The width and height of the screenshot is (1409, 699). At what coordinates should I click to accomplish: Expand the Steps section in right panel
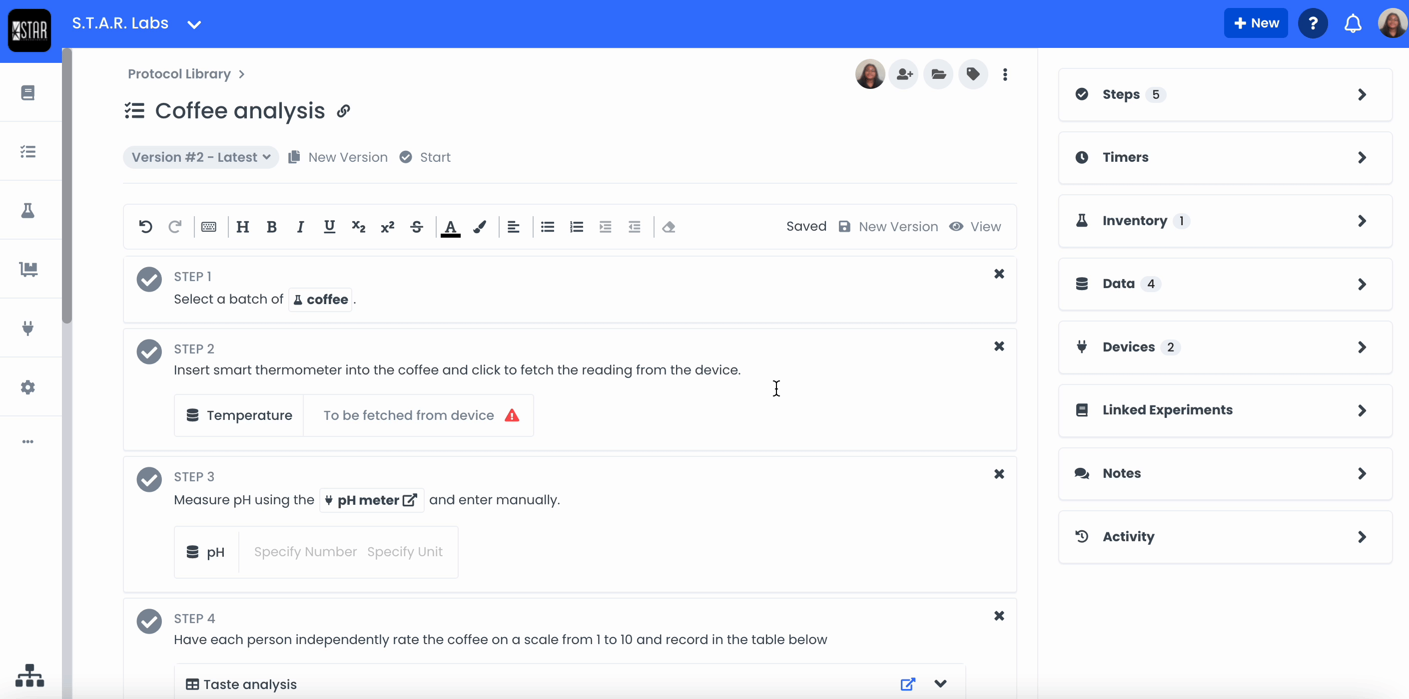tap(1224, 94)
